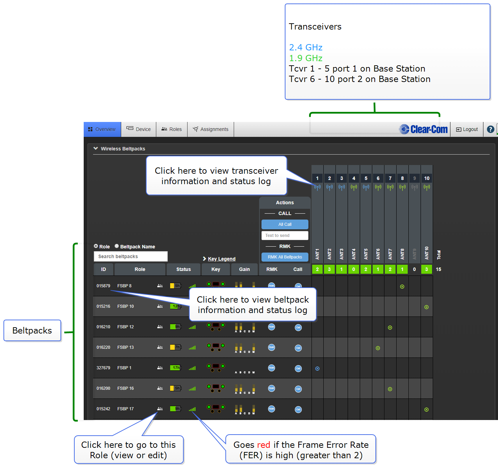This screenshot has height=469, width=498.
Task: Open the Roles tab
Action: pyautogui.click(x=172, y=129)
